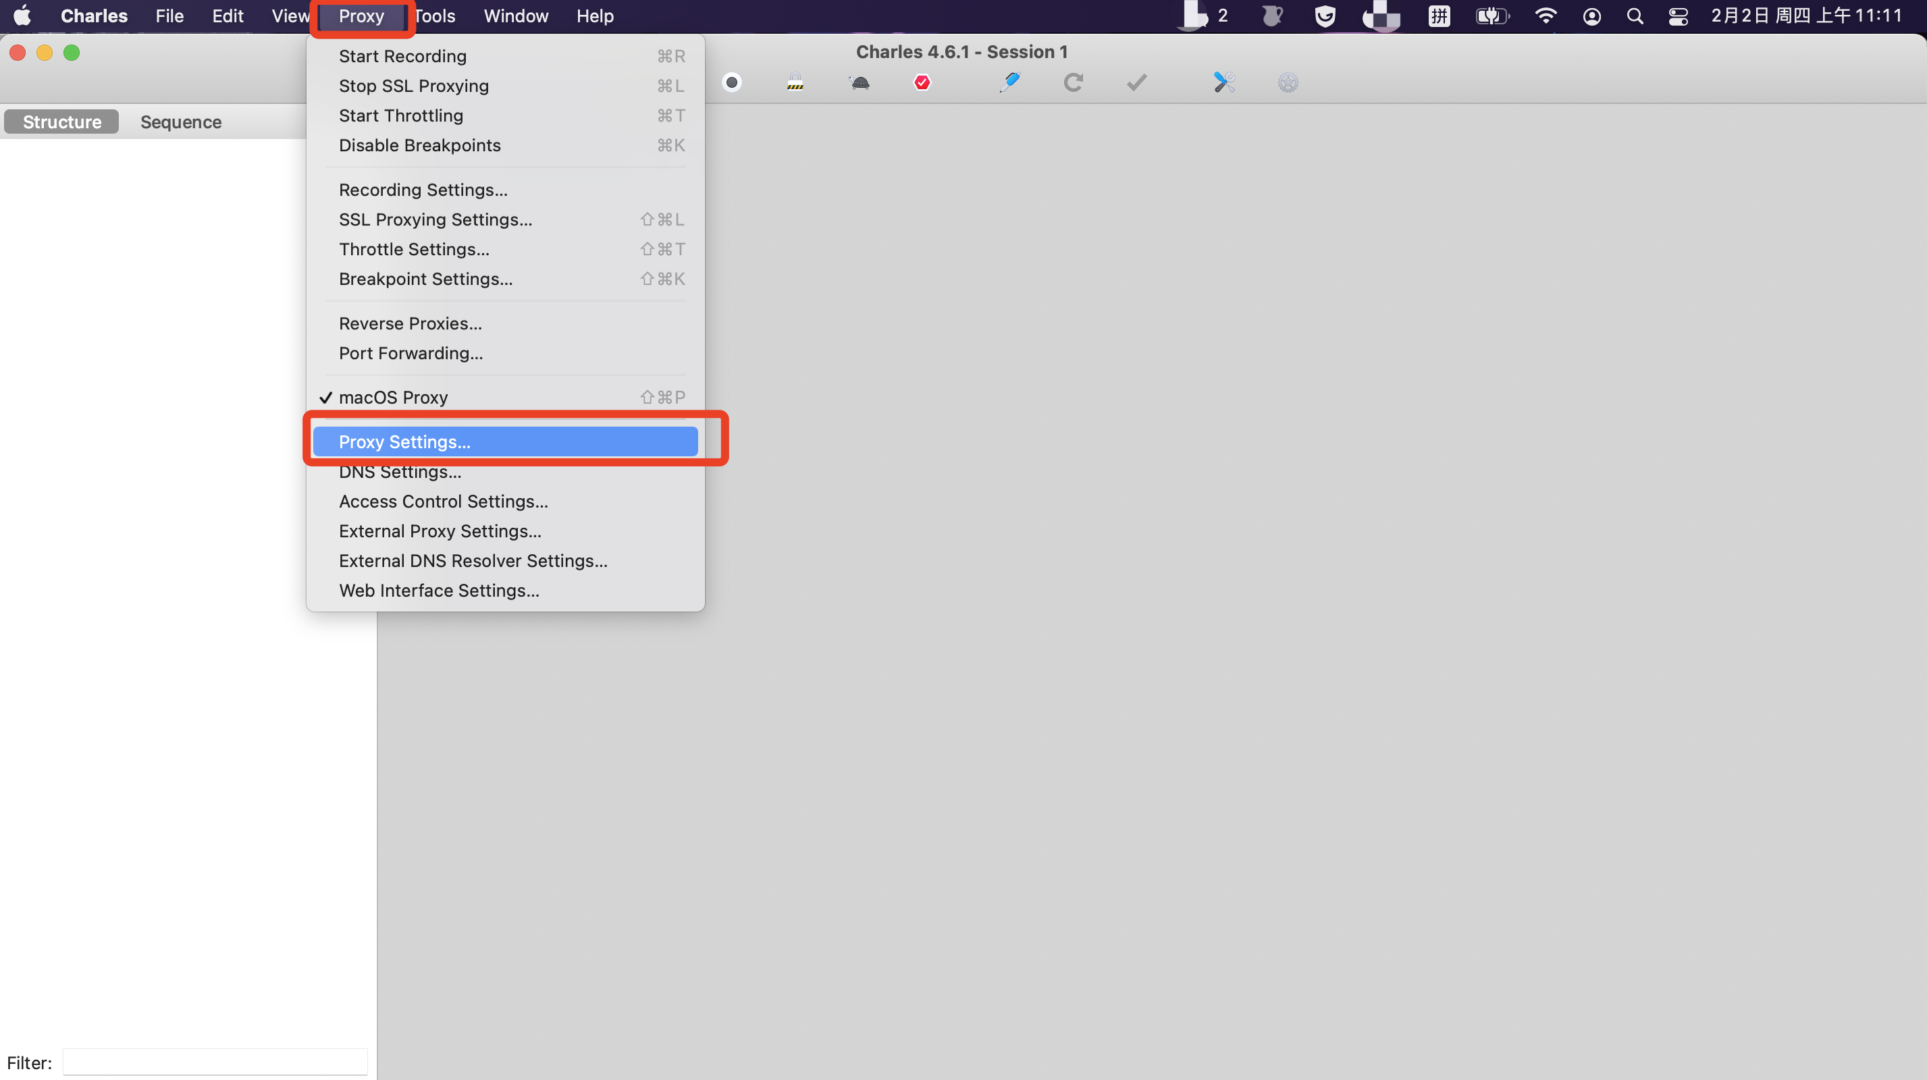Open macOS Spotlight search icon
1927x1080 pixels.
1635,16
